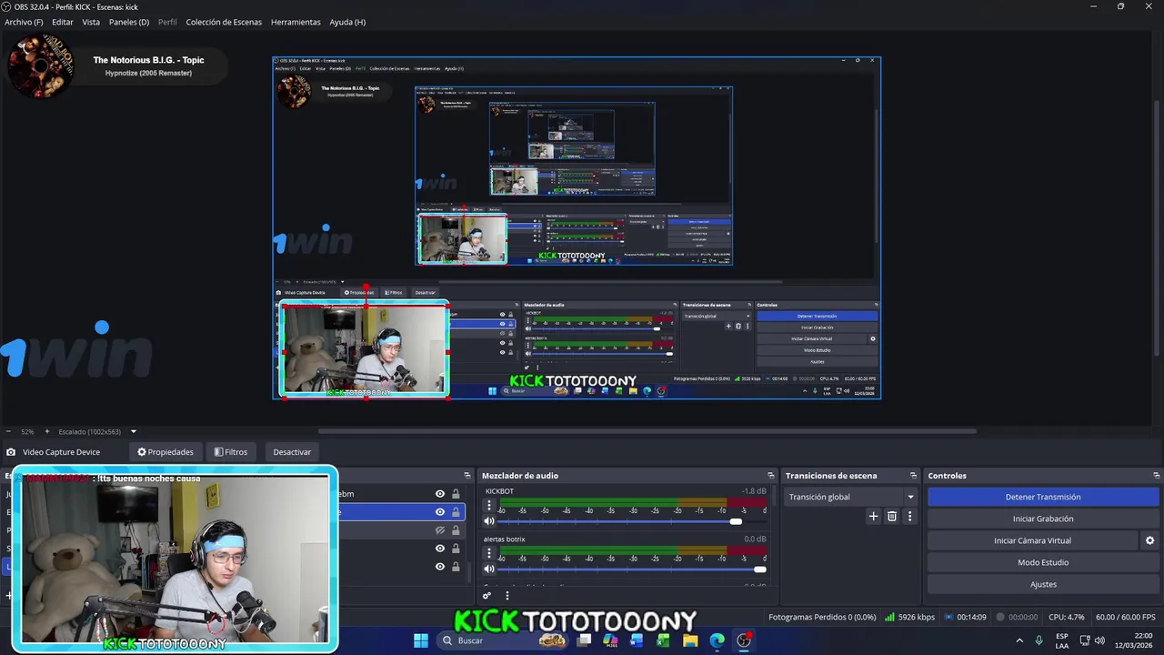Image resolution: width=1164 pixels, height=655 pixels.
Task: Click Iniciar Cámara Virtual button
Action: 1032,540
